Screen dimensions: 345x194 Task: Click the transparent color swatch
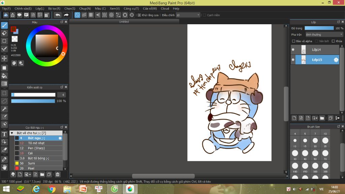coord(14,39)
